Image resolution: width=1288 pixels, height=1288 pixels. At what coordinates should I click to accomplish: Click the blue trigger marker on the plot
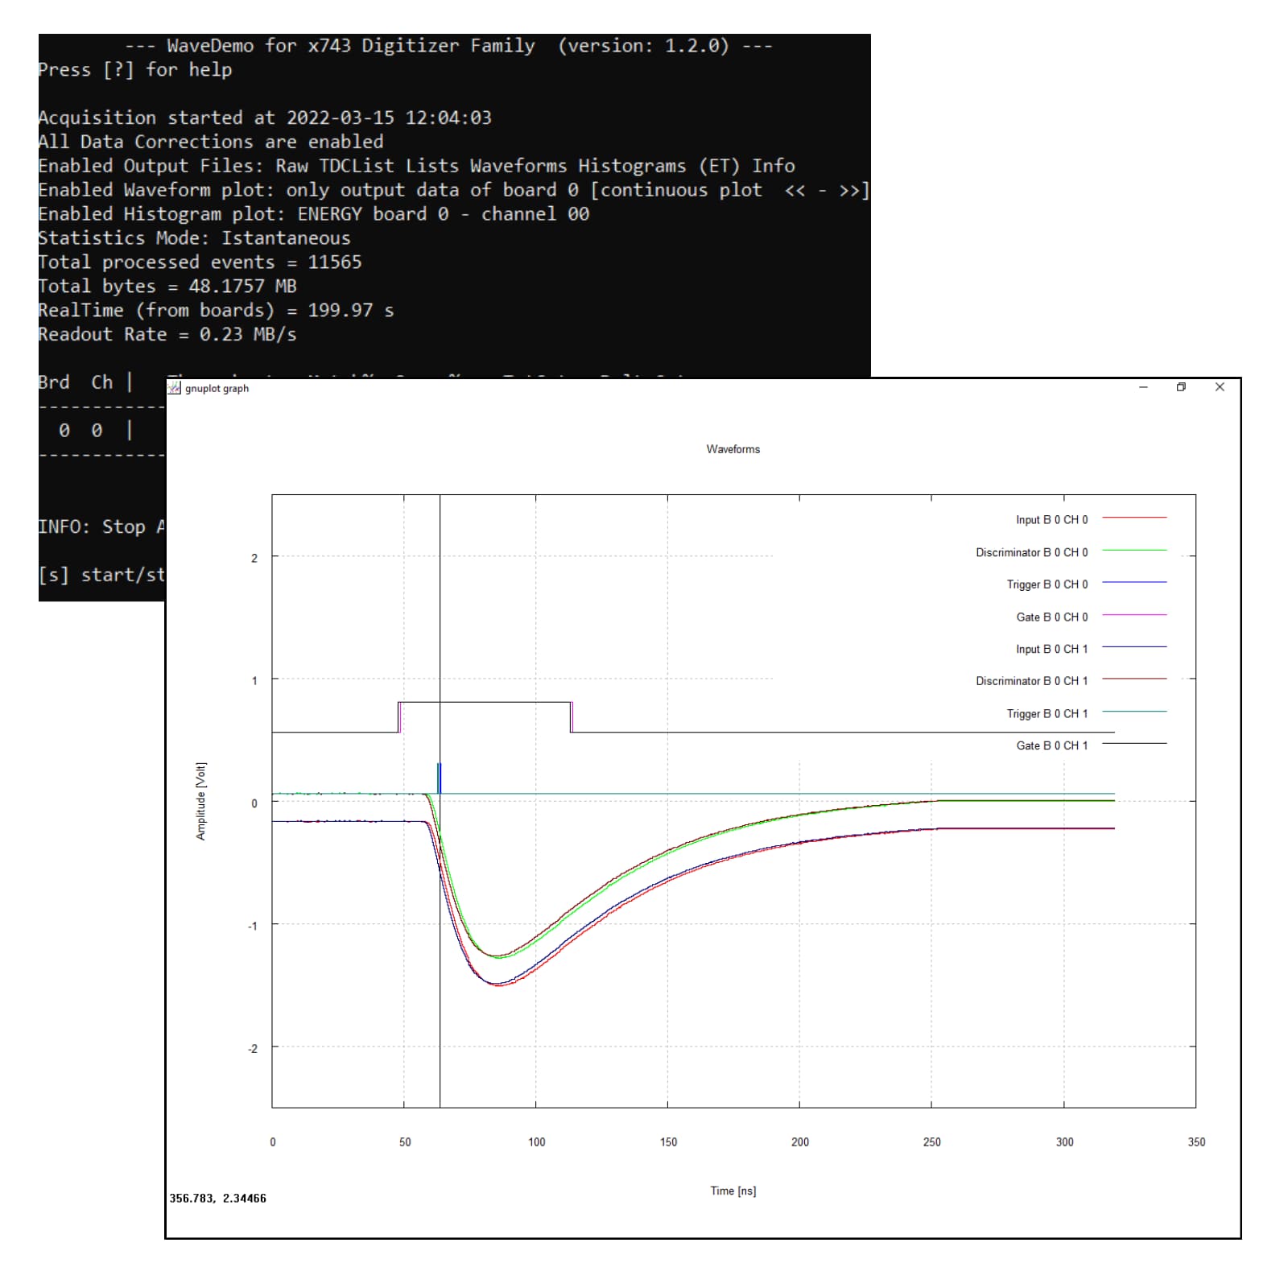[439, 778]
